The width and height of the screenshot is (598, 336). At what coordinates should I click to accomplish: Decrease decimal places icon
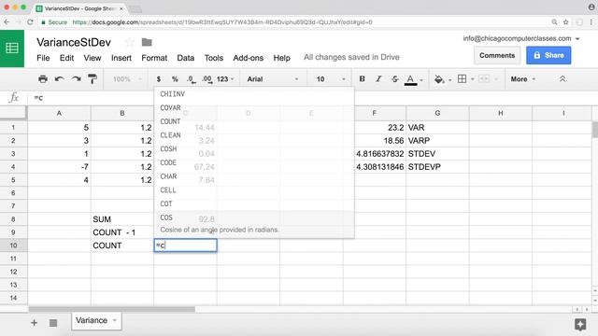191,78
